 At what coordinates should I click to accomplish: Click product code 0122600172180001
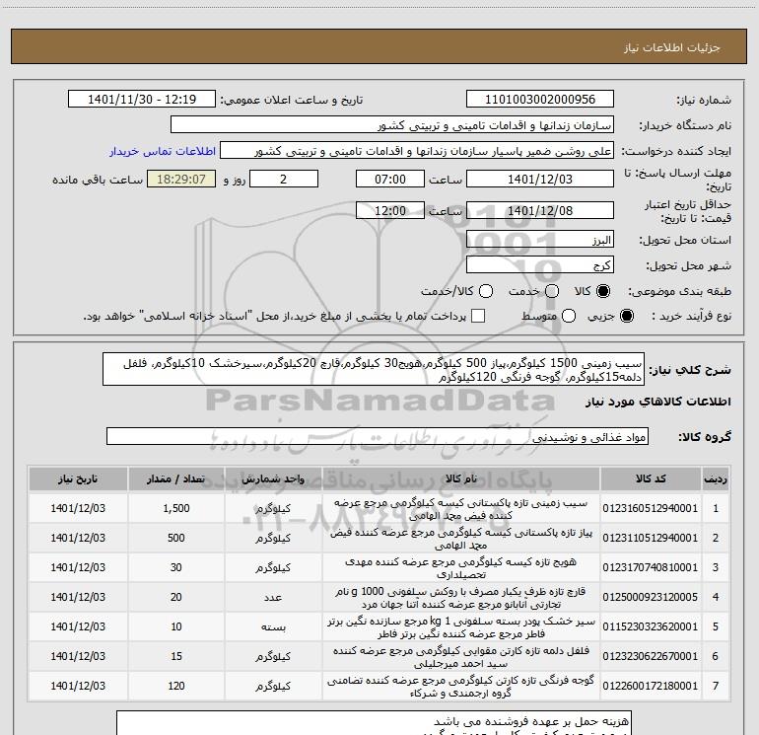[651, 686]
